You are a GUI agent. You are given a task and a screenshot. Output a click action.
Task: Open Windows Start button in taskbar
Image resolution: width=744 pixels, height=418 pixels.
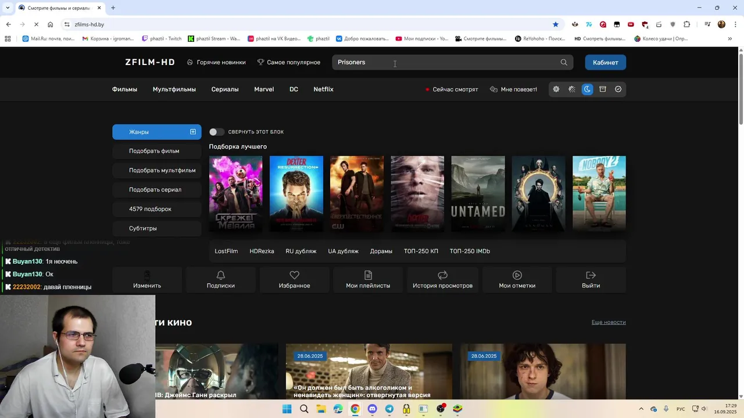coord(287,409)
